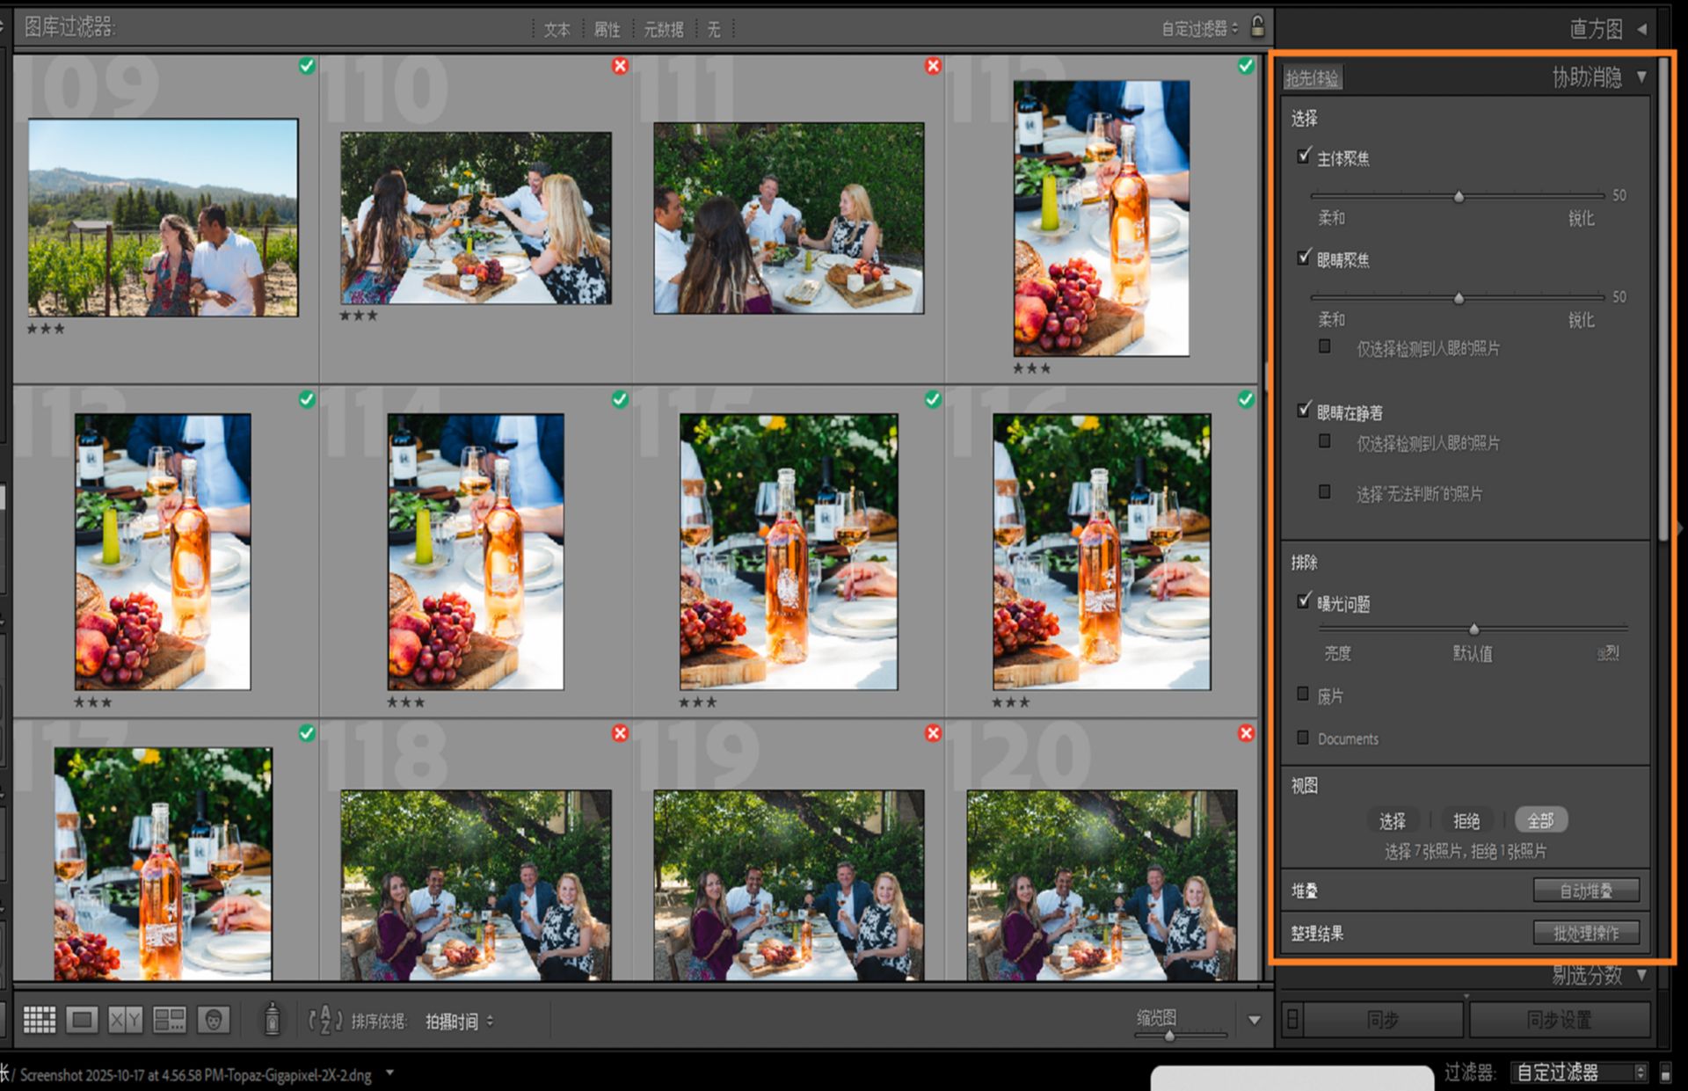Click the green pick badge on photo 114
Image resolution: width=1688 pixels, height=1091 pixels.
pos(620,399)
